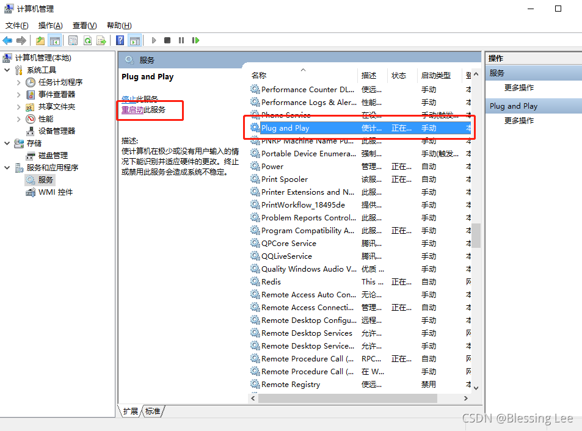Click the Properties toolbar icon
582x431 pixels.
click(x=73, y=40)
